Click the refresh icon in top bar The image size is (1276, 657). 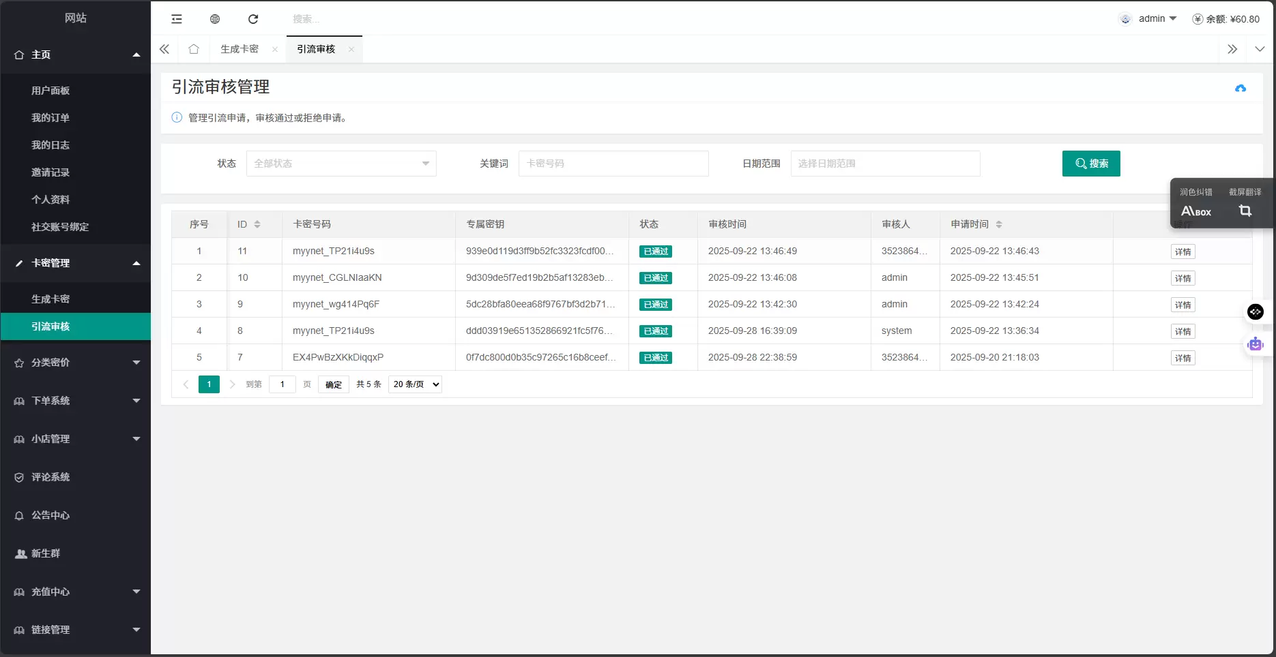pyautogui.click(x=253, y=19)
